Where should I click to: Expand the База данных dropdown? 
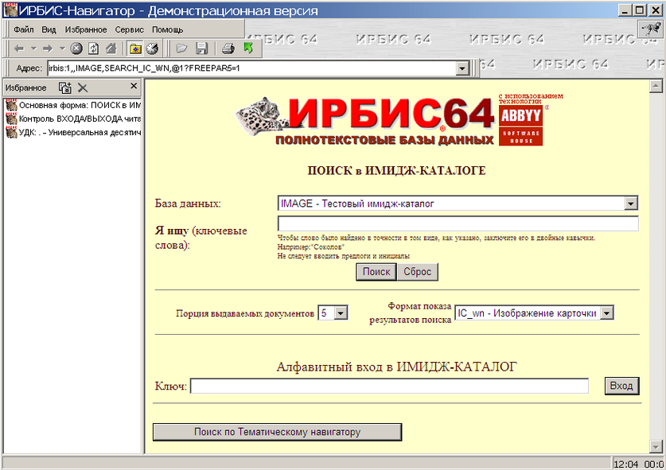pos(631,204)
